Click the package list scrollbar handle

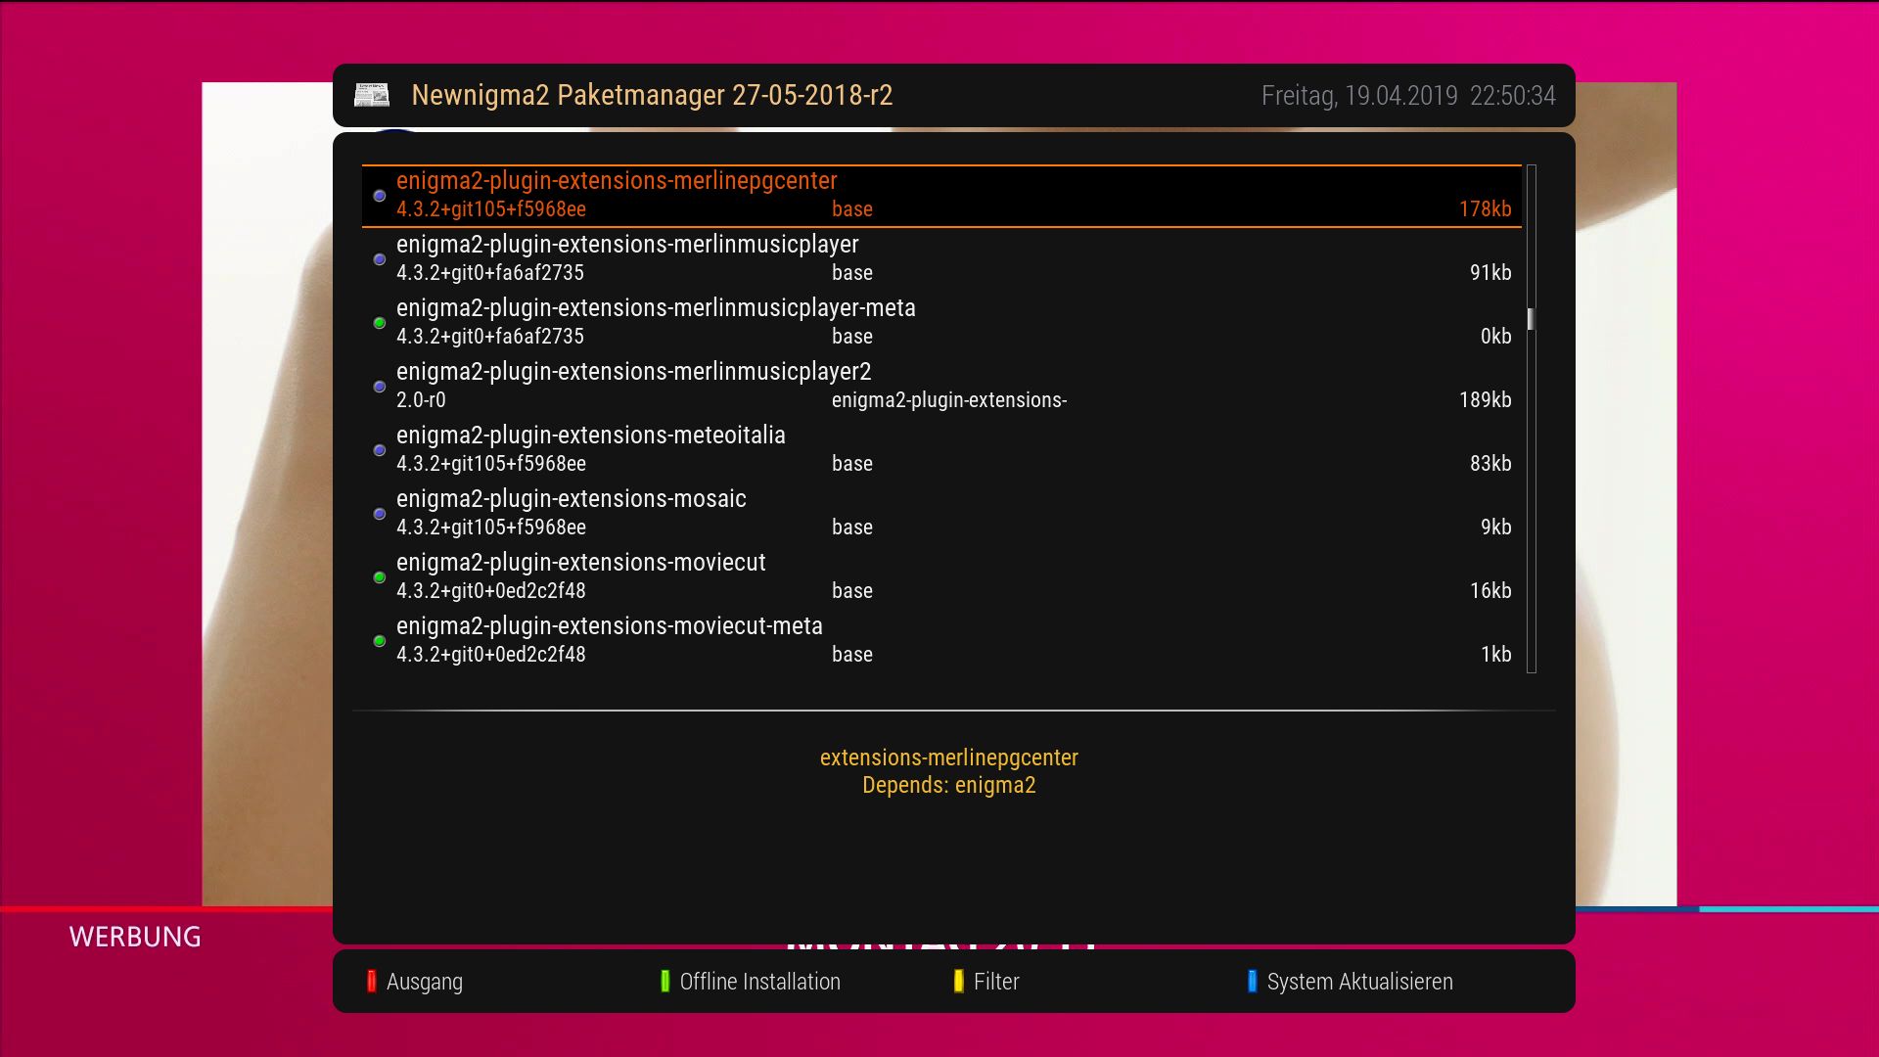click(x=1531, y=319)
